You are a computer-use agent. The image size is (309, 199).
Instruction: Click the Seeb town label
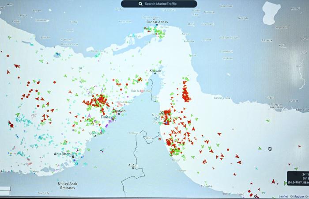pyautogui.click(x=241, y=194)
